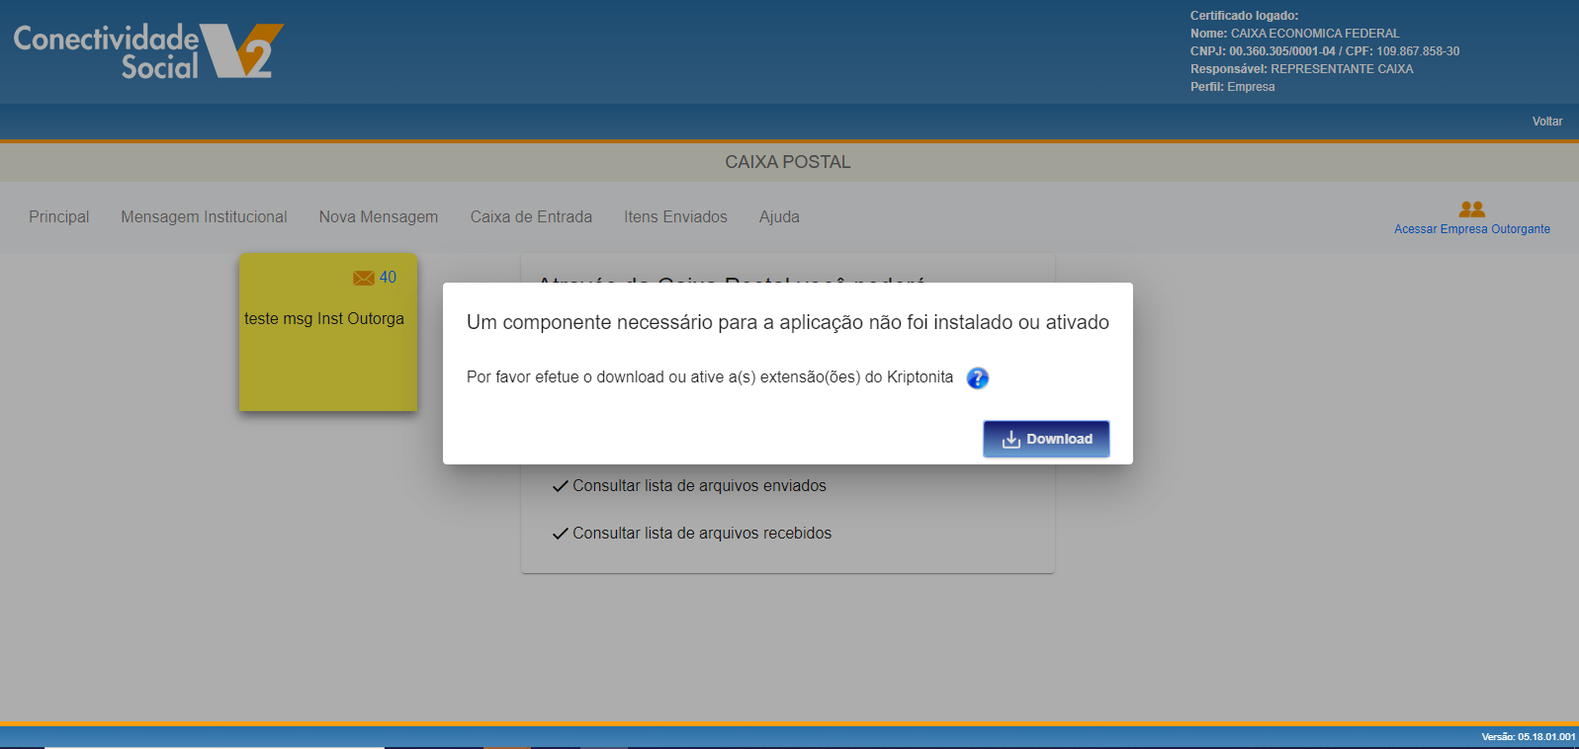Open the Acessar Empresa Outorgante link
The image size is (1579, 749).
click(1471, 229)
